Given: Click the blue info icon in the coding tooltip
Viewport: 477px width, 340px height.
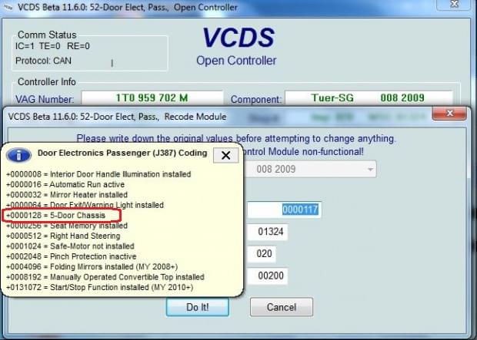Looking at the screenshot, I should pyautogui.click(x=19, y=155).
